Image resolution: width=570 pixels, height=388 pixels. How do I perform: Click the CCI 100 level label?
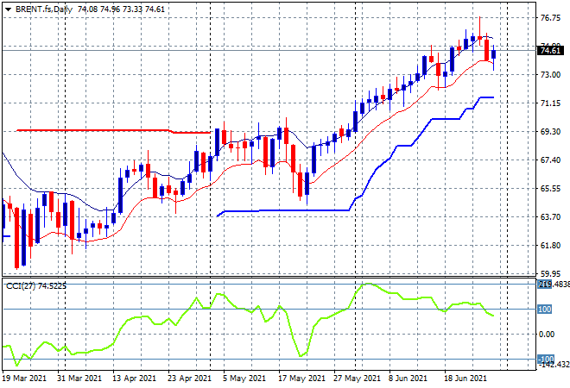pos(545,310)
